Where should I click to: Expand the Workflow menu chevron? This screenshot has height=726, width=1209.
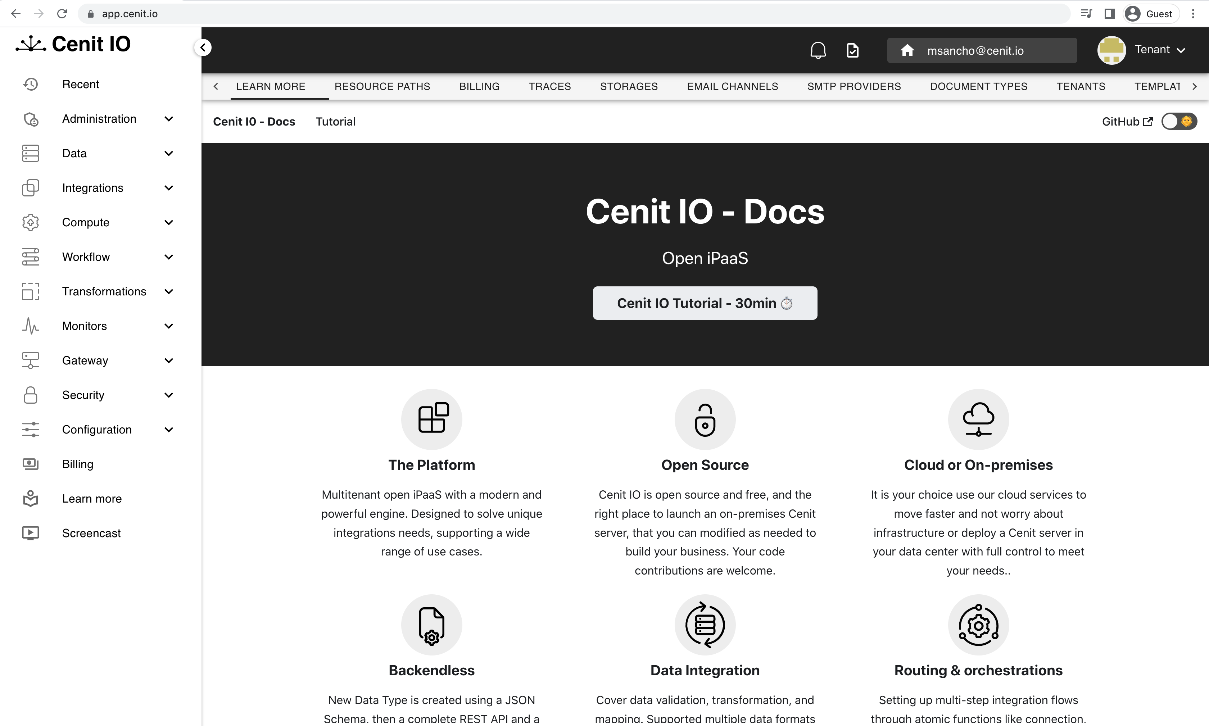pyautogui.click(x=169, y=257)
